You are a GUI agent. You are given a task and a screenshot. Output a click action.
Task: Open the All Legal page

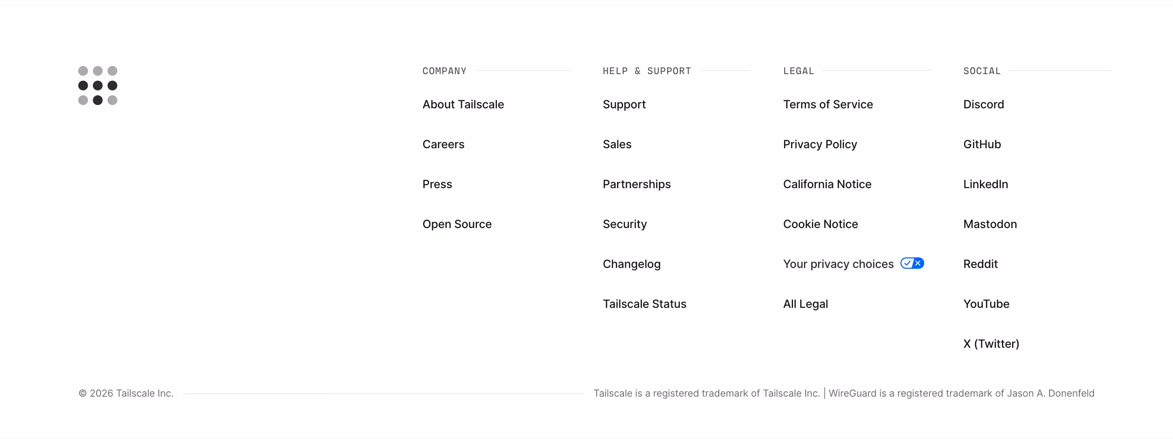(x=805, y=304)
